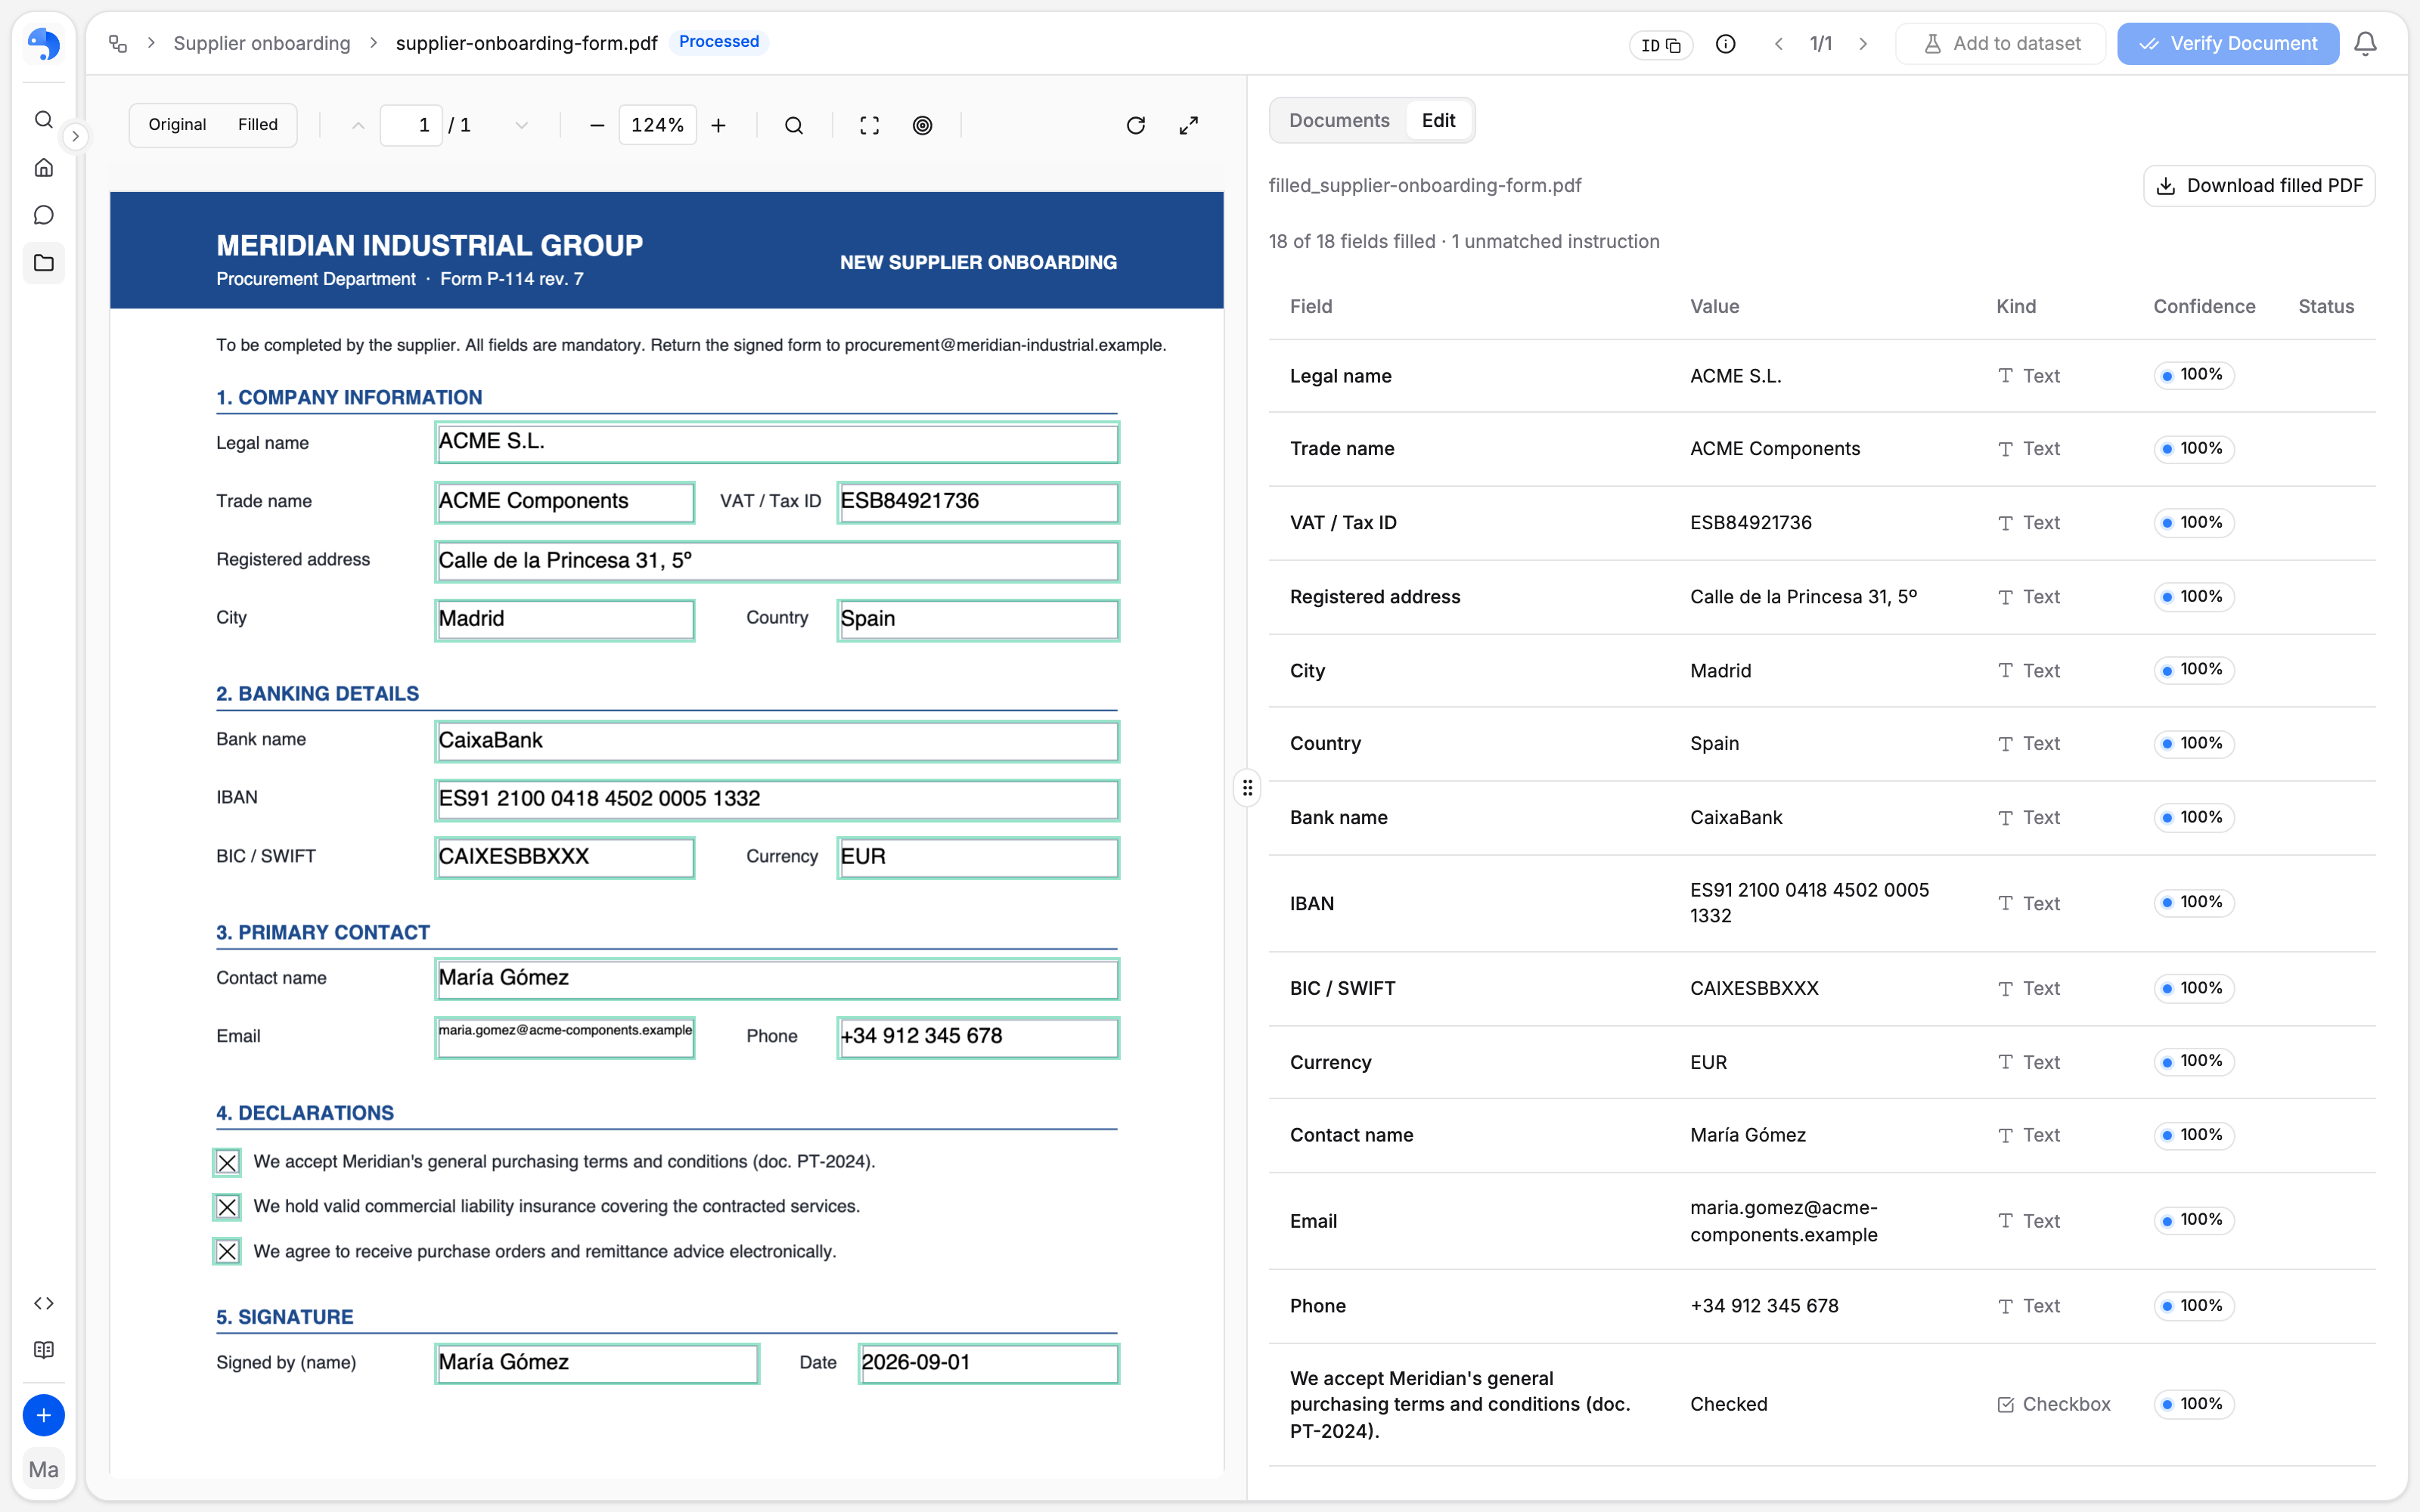Toggle the electronic purchase orders checkbox
The width and height of the screenshot is (2420, 1512).
(227, 1252)
